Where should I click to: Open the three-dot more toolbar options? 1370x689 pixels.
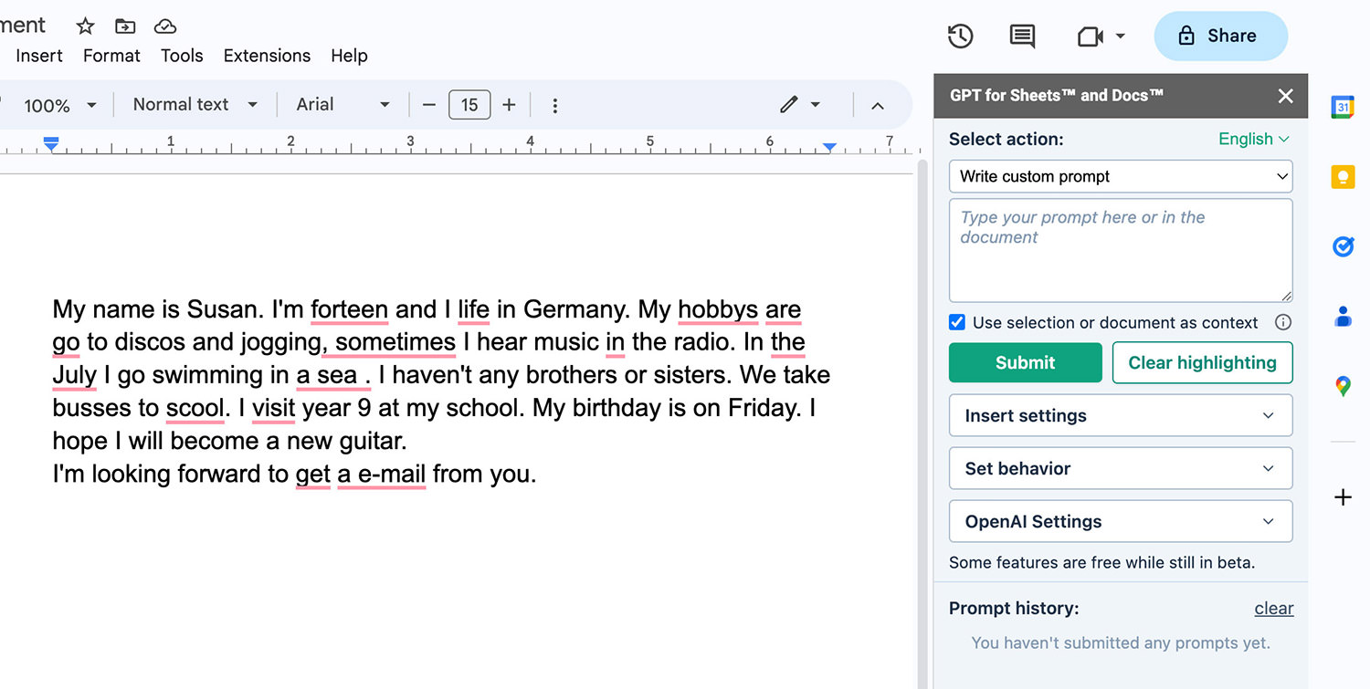click(x=554, y=105)
